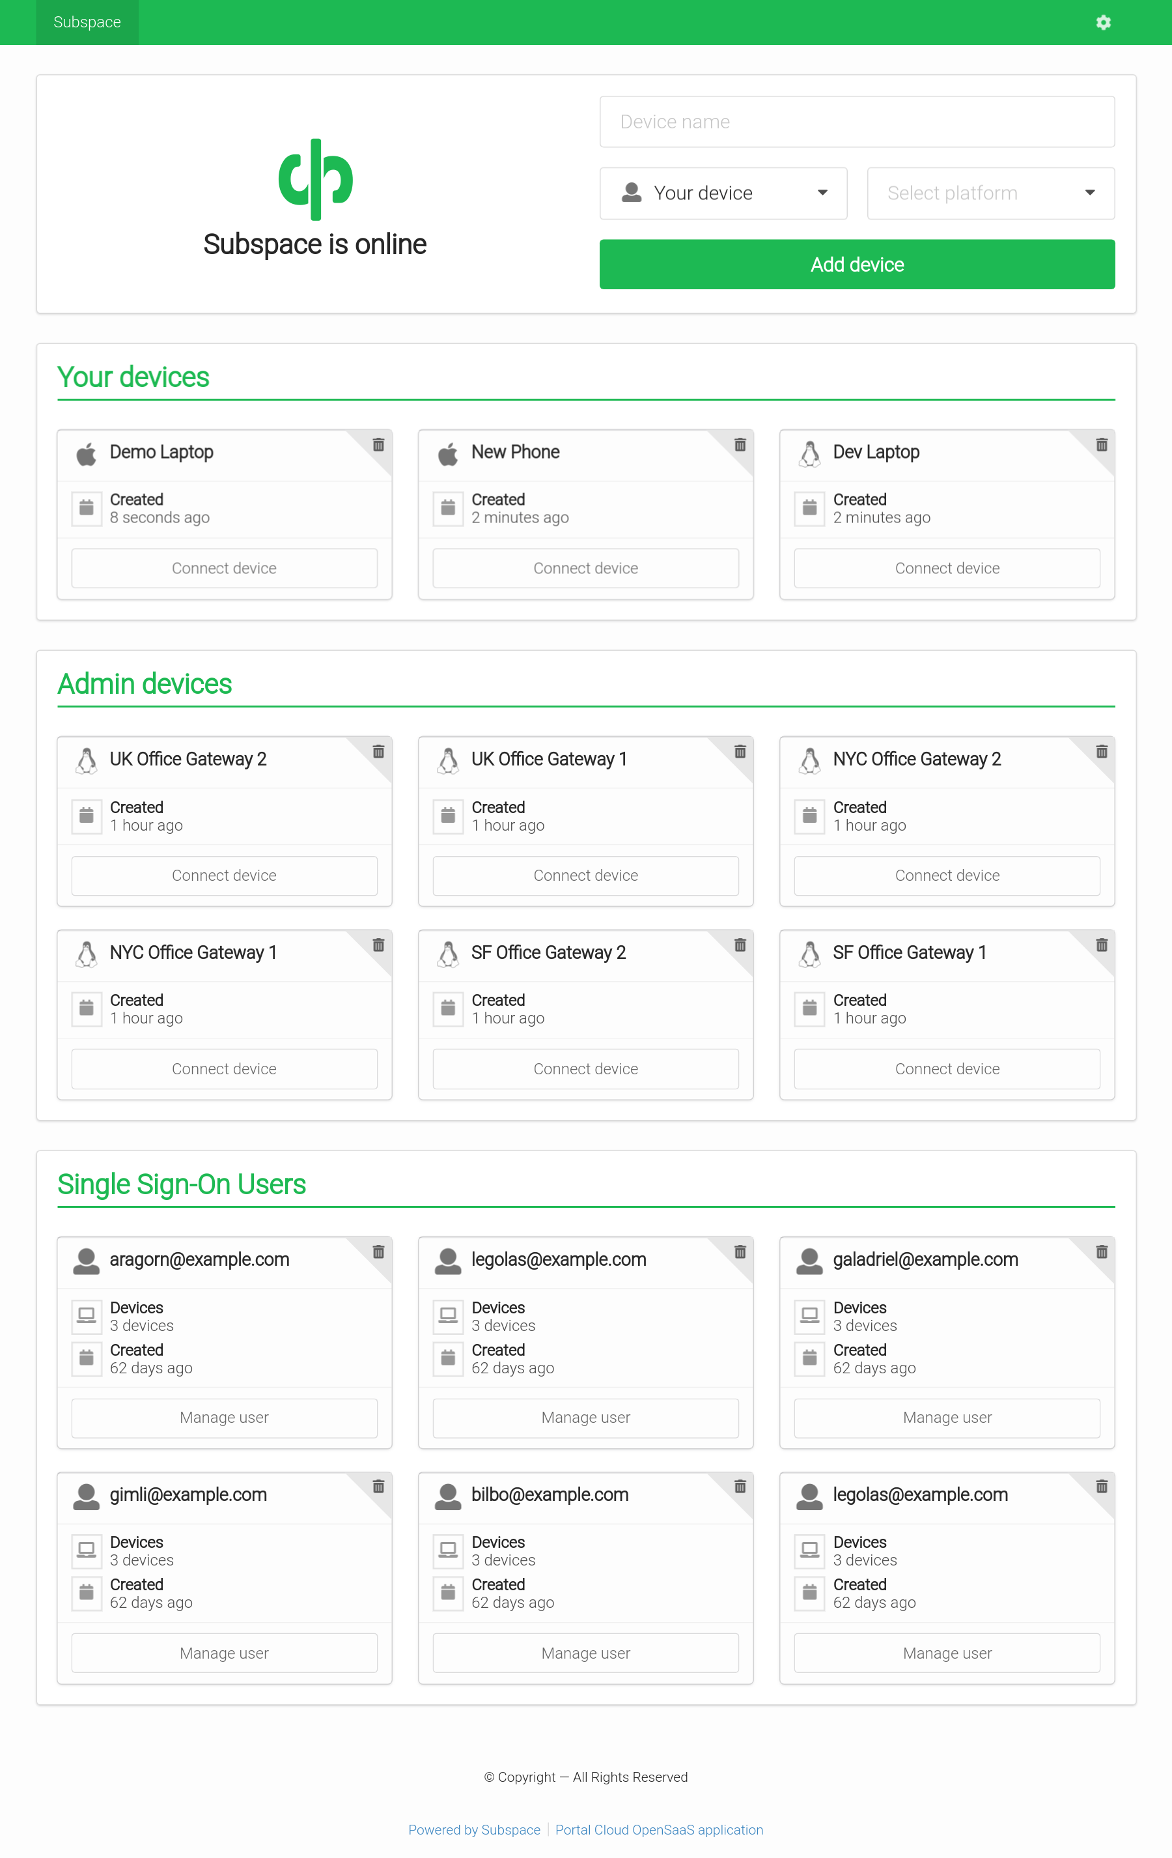Manage user galadriel@example.com
1172x1858 pixels.
click(x=947, y=1418)
